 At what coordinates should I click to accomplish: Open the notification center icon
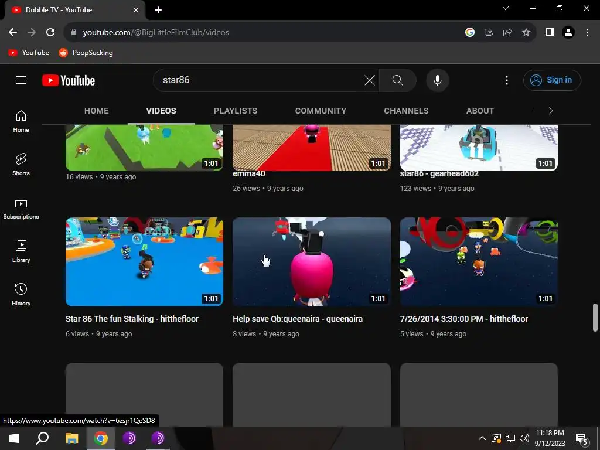point(582,439)
